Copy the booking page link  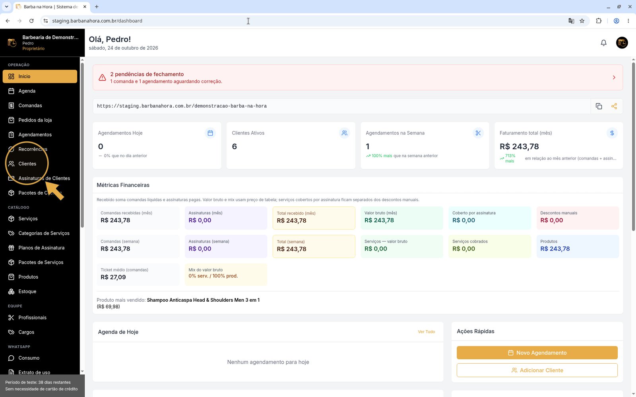pos(599,106)
